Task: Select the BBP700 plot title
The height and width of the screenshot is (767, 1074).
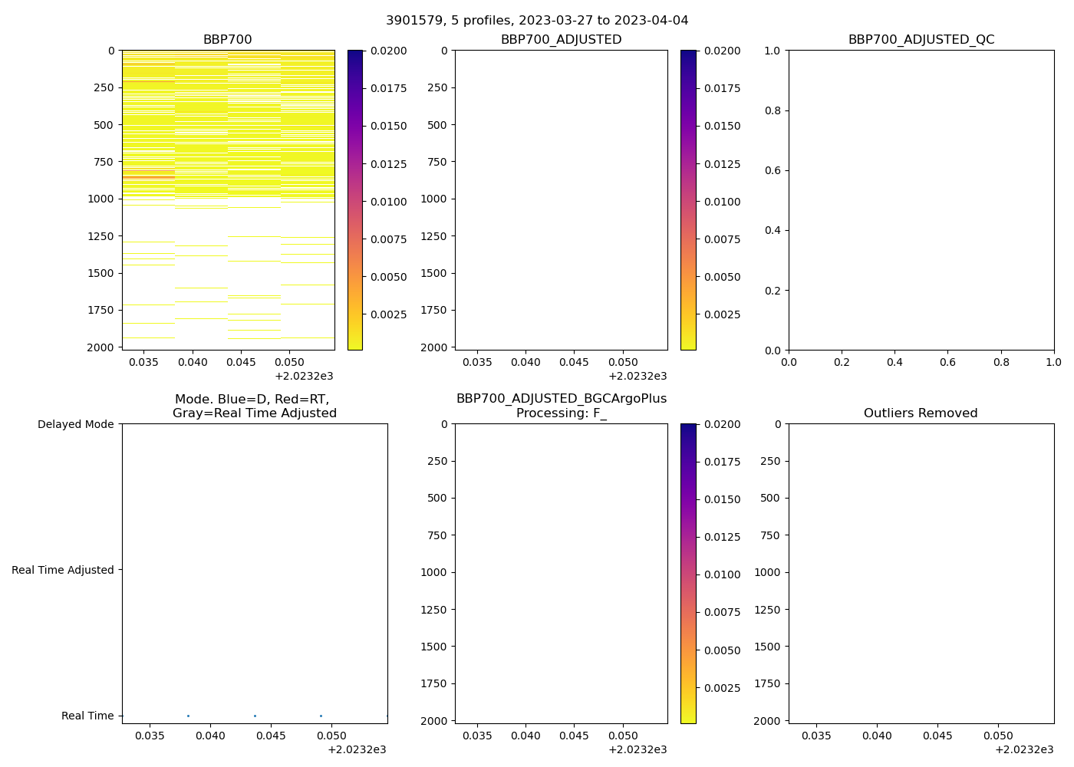Action: (227, 40)
